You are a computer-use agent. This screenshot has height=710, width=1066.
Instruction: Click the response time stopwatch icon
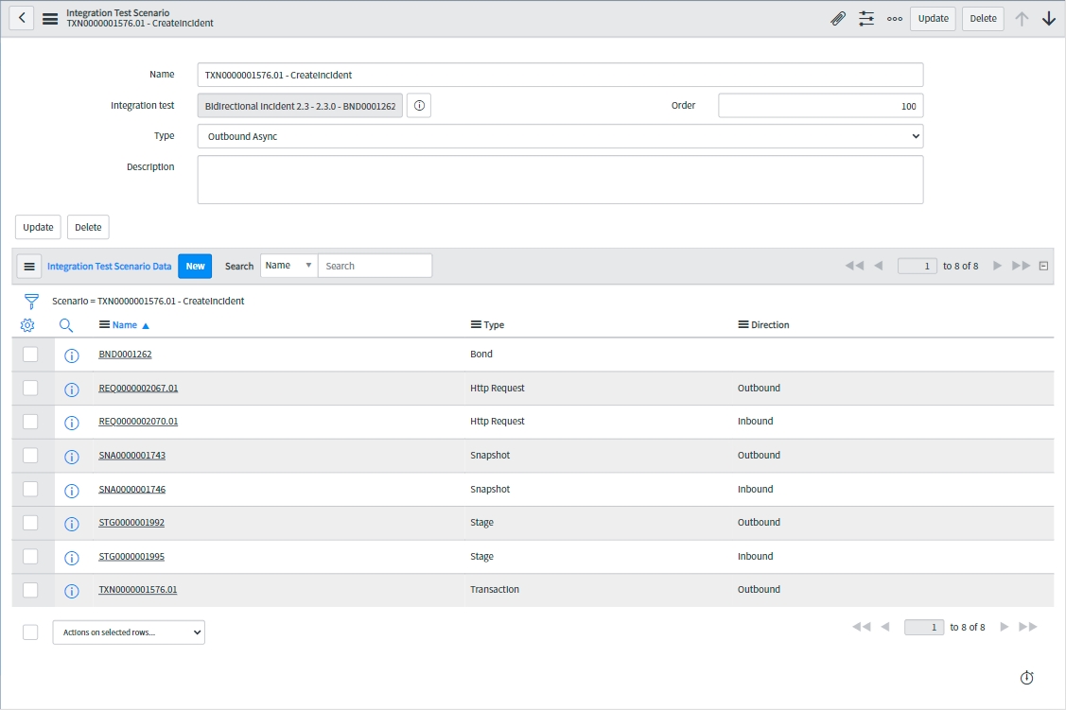1027,678
